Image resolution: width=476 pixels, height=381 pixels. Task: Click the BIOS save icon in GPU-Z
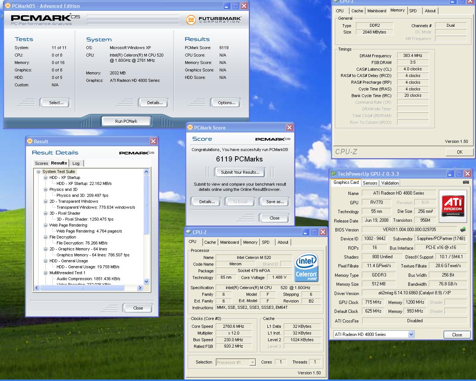463,230
